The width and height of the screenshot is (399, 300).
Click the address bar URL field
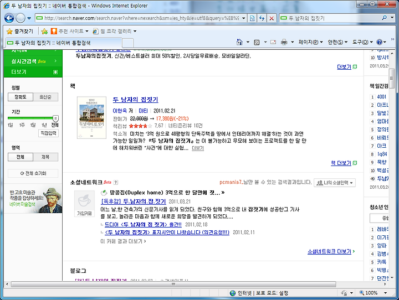pos(141,18)
